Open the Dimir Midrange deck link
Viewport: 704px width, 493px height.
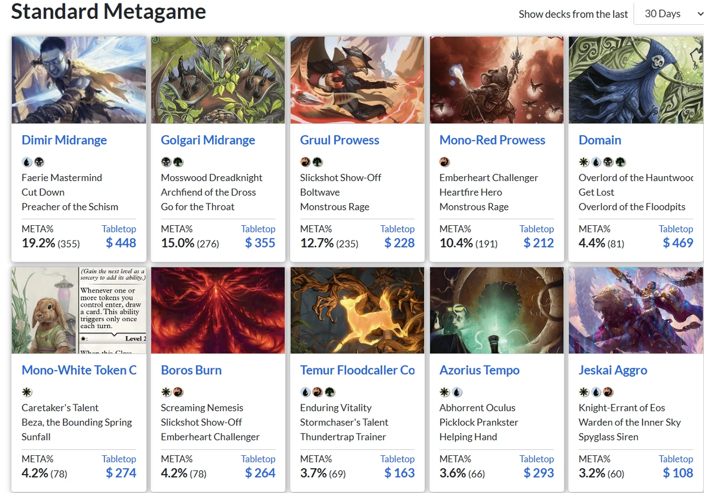[x=64, y=140]
